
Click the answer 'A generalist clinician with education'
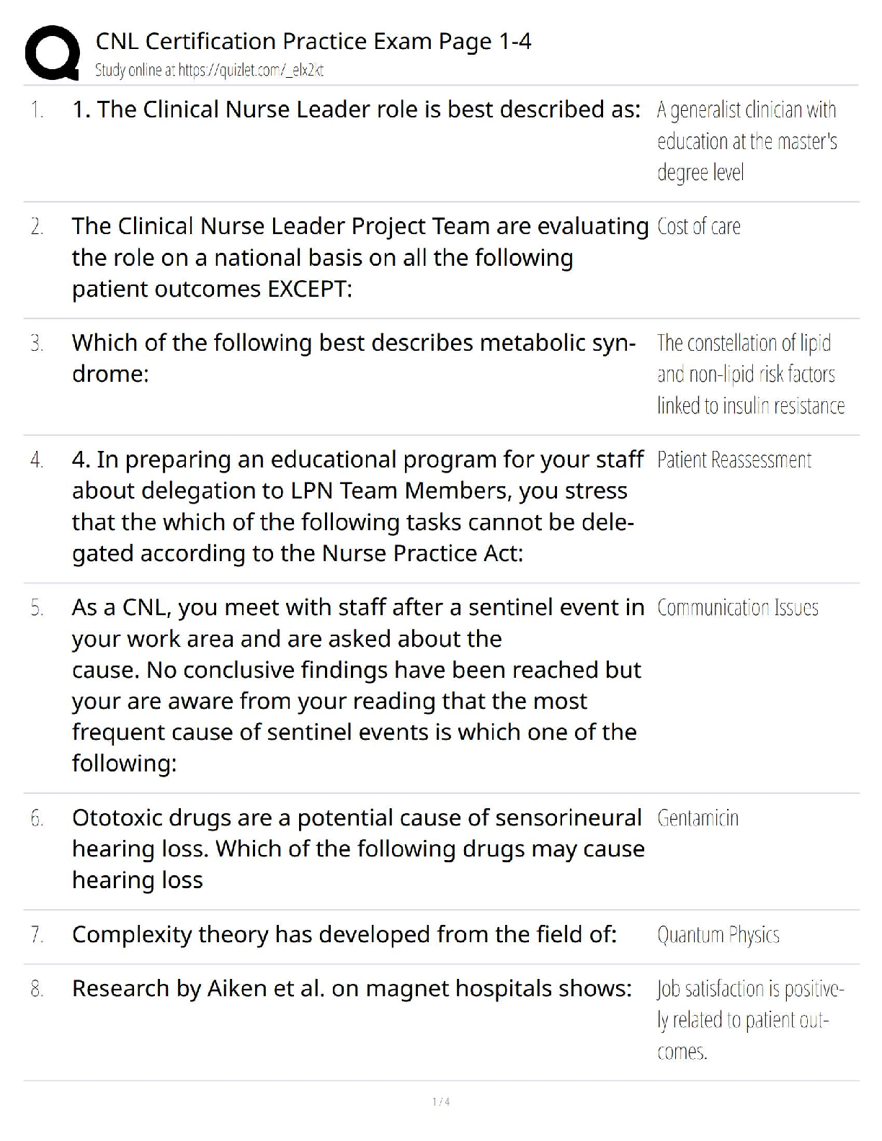[x=747, y=141]
